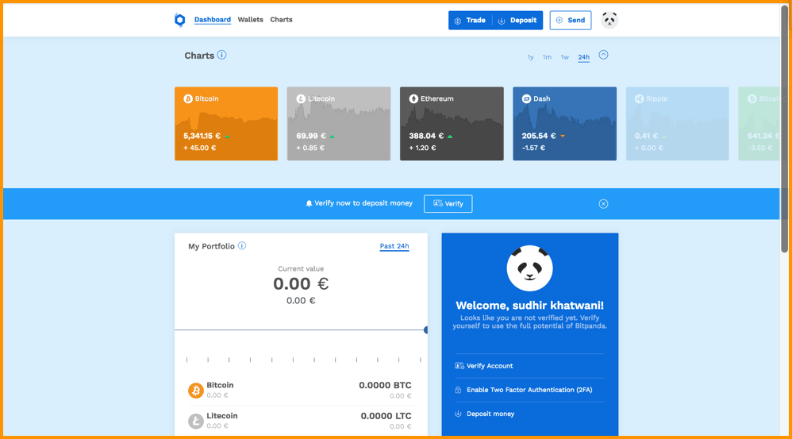Click Enable Two Factor Authentication (2FA)
Image resolution: width=792 pixels, height=439 pixels.
coord(529,390)
